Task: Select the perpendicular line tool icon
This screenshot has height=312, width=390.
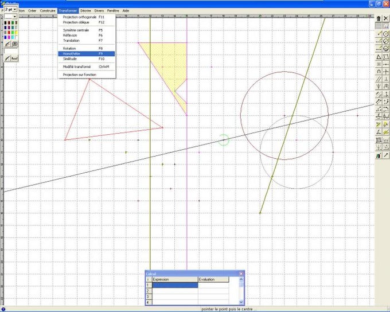Action: pos(386,79)
